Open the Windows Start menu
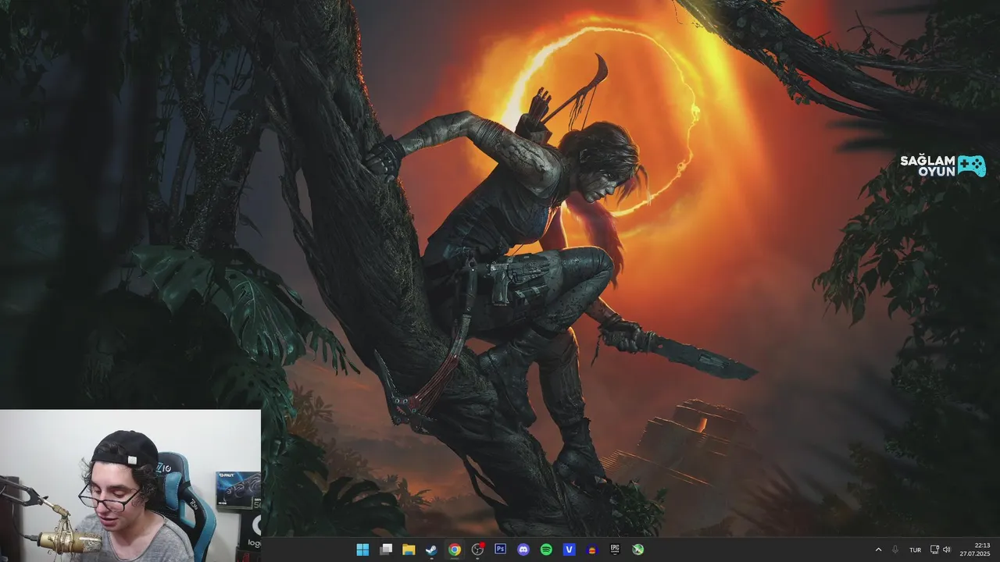 click(362, 550)
